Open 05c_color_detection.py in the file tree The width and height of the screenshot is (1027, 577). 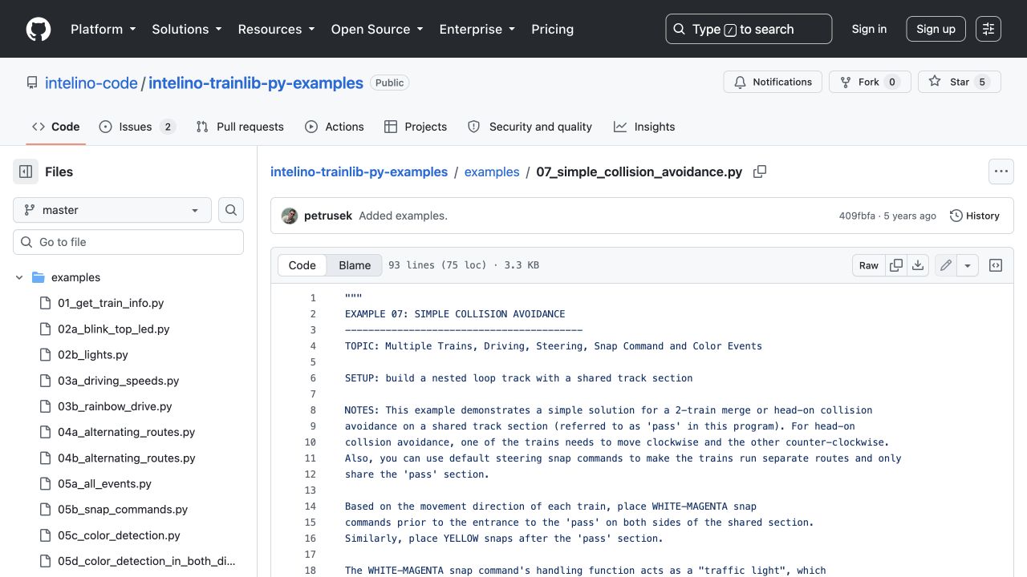click(x=119, y=535)
